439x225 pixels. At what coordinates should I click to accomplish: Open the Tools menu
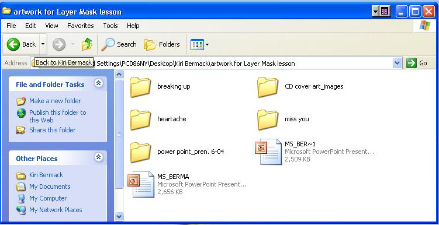click(110, 26)
